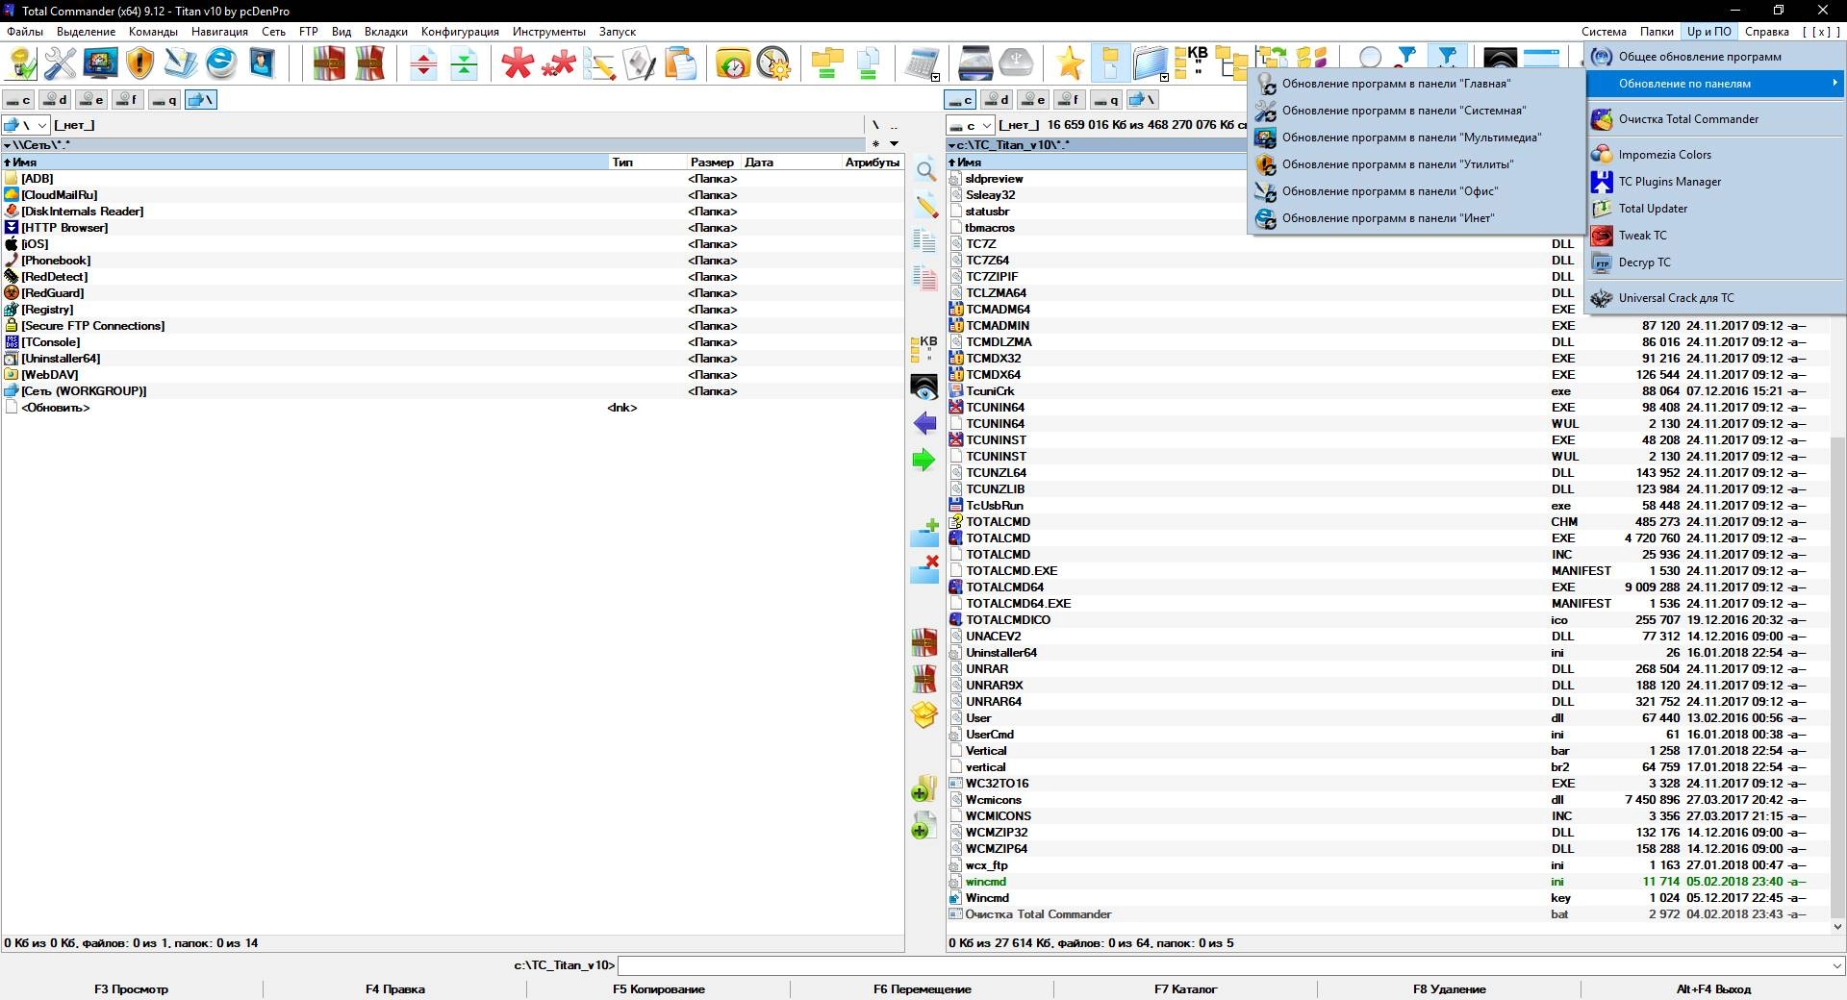
Task: Open the Инструменты menu
Action: tap(548, 32)
